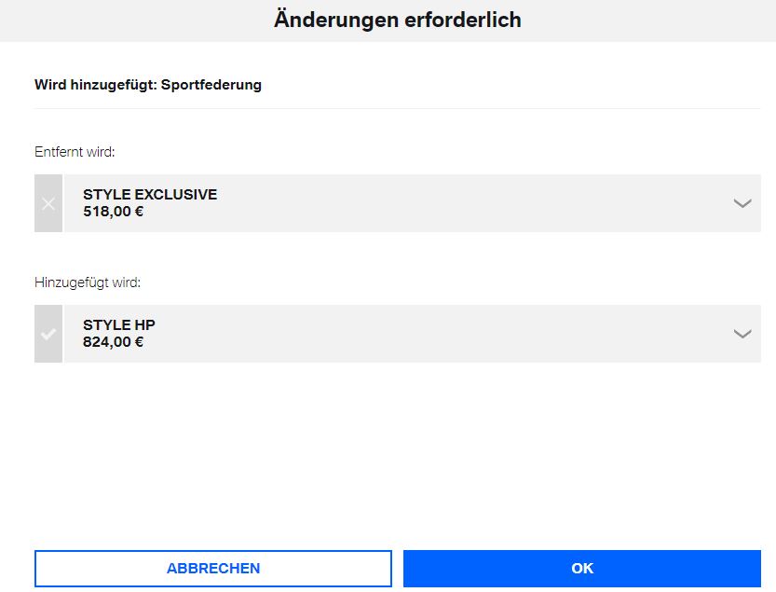Confirm changes with the OK button
Screen dimensions: 776x592
pos(581,568)
